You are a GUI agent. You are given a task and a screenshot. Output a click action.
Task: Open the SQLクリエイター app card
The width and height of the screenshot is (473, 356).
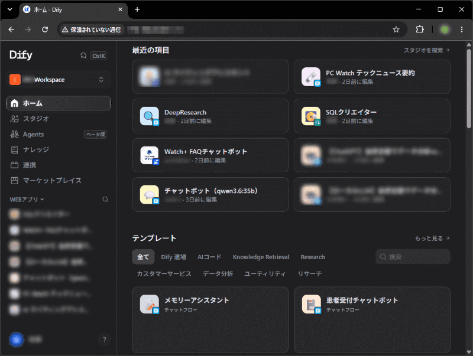[x=372, y=116]
